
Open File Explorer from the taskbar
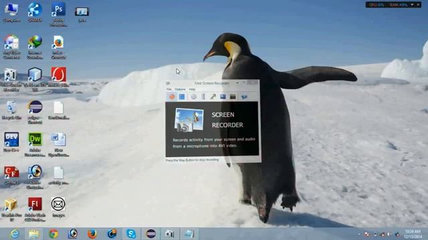point(34,234)
